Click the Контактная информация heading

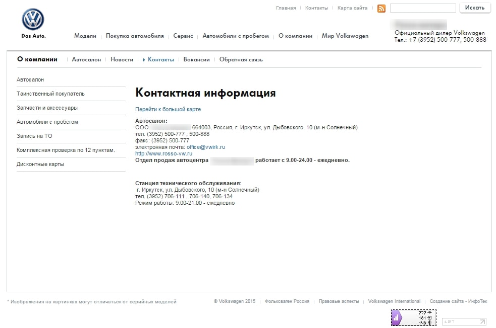click(x=205, y=93)
